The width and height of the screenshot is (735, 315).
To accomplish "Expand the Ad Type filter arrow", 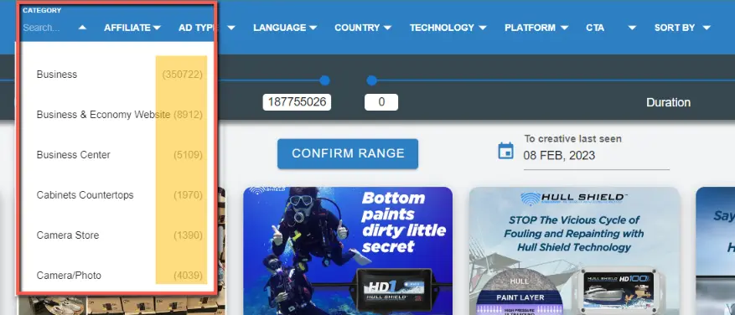I will tap(231, 28).
